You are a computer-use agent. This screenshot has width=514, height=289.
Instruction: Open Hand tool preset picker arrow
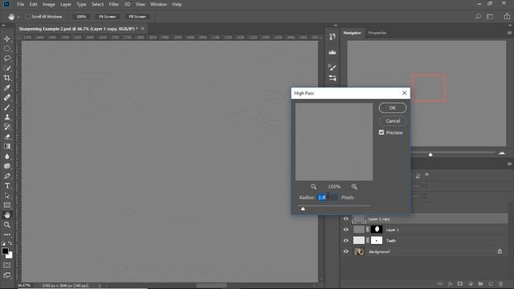pos(18,17)
